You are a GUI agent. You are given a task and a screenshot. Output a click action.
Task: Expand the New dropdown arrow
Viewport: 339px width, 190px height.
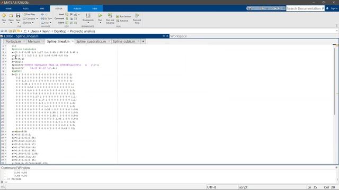(x=4, y=23)
